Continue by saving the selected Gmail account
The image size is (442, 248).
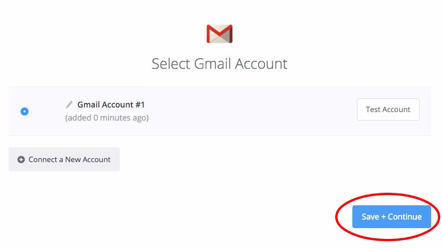click(x=391, y=217)
